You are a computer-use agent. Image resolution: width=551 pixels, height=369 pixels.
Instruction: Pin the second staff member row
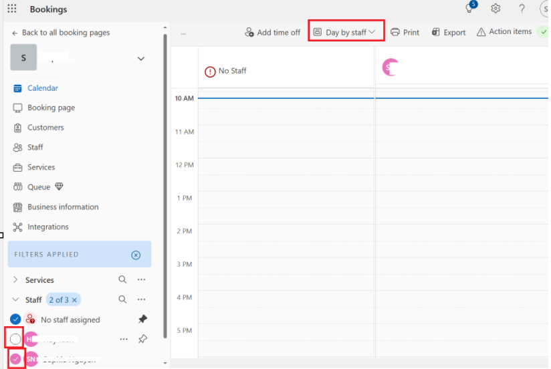pyautogui.click(x=142, y=339)
